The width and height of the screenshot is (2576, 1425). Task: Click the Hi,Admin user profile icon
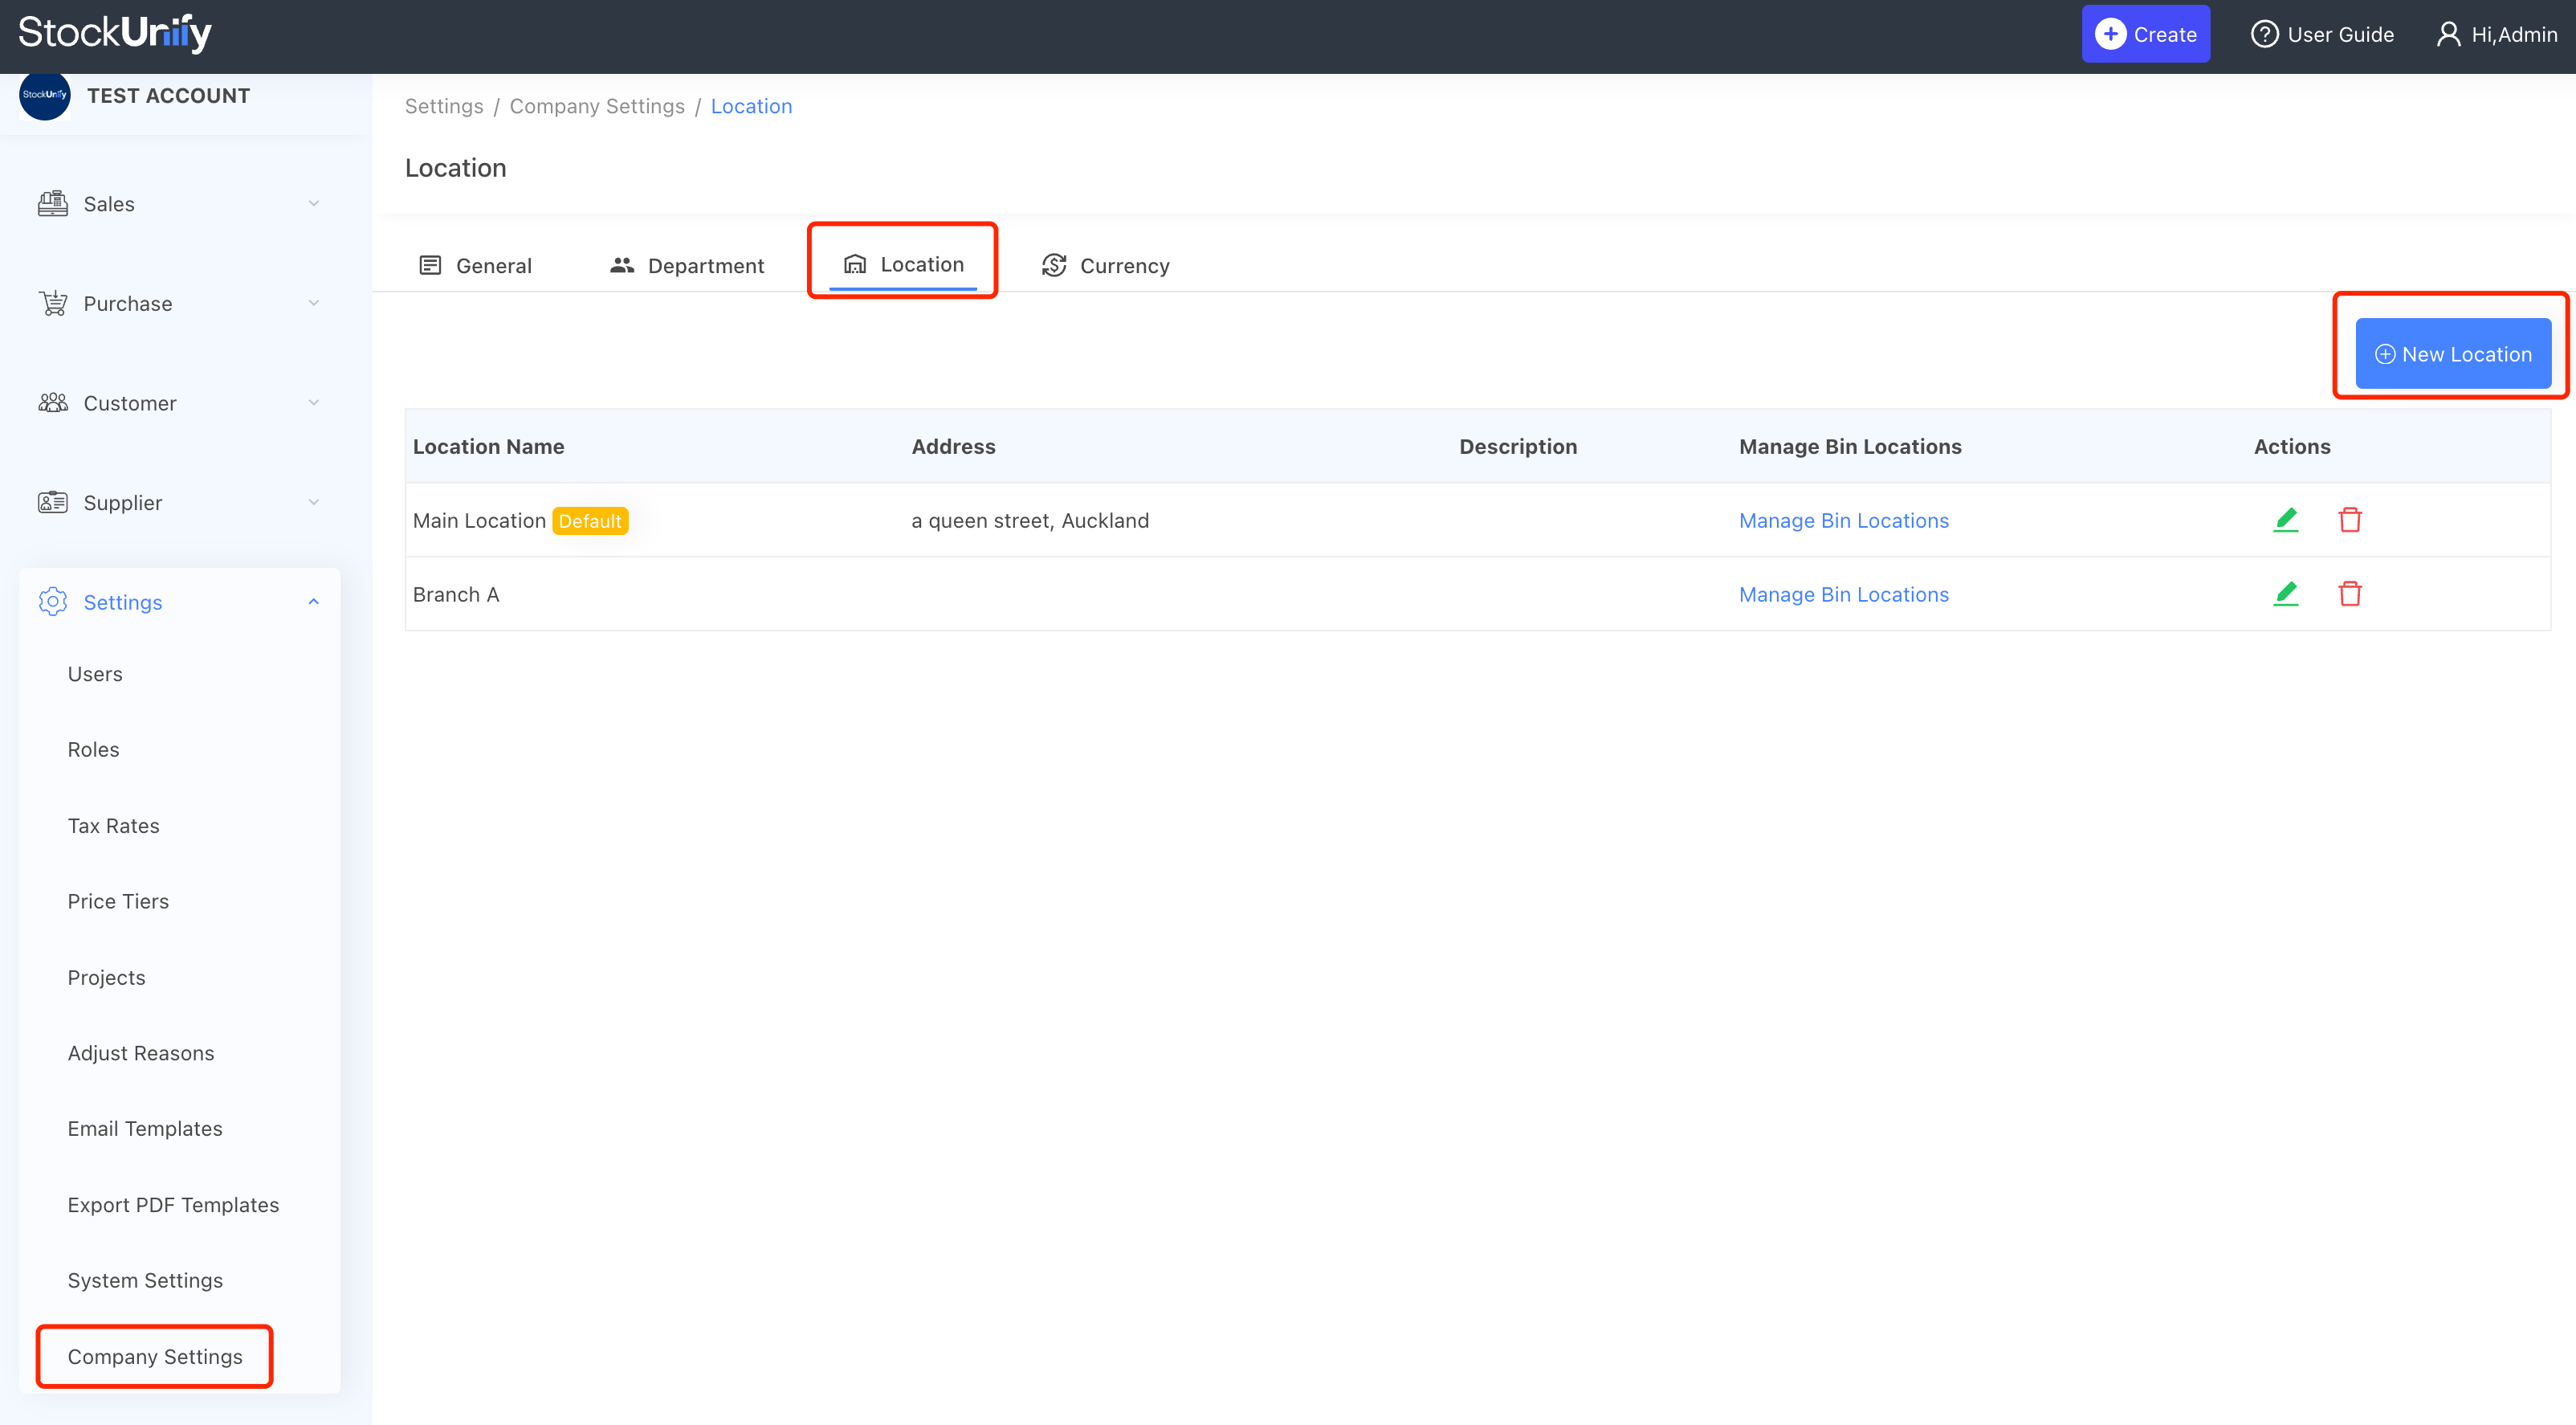pos(2447,34)
